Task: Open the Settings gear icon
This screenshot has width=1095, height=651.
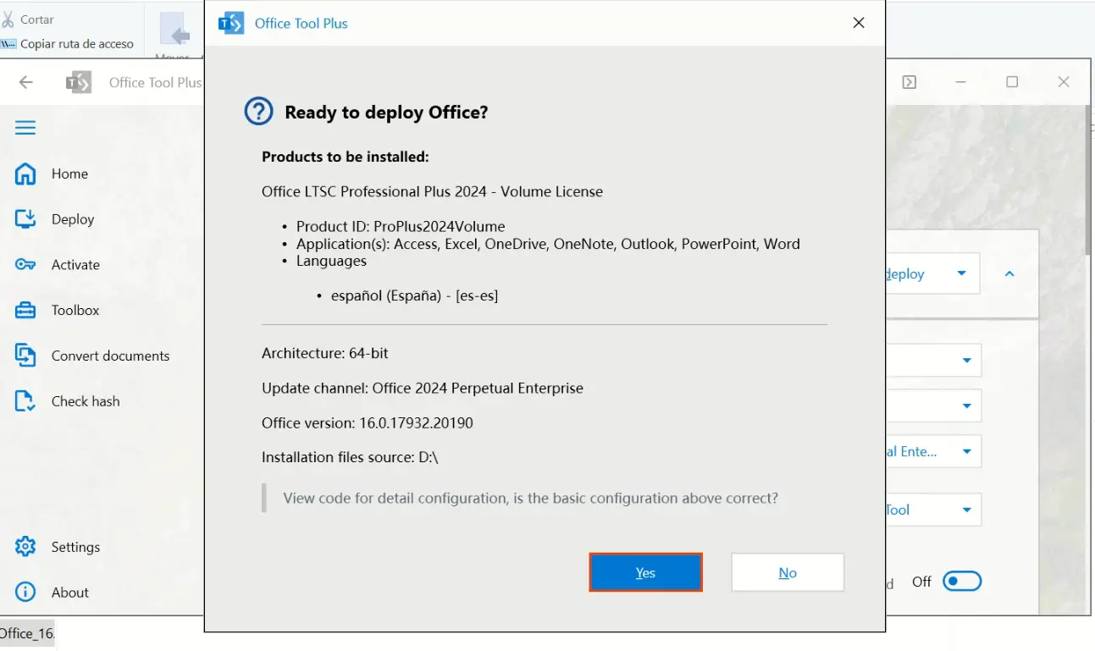Action: tap(25, 547)
